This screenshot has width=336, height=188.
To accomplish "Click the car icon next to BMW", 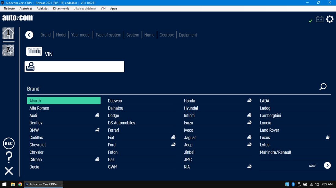I will (x=97, y=130).
